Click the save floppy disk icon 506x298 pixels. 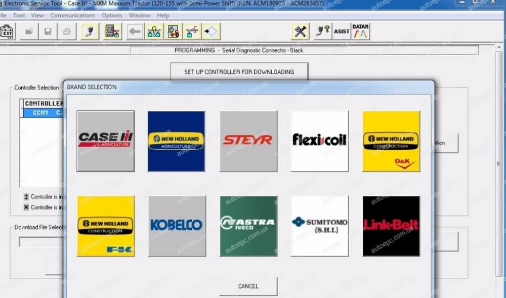pyautogui.click(x=48, y=31)
